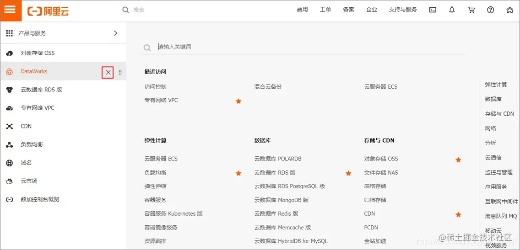Image resolution: width=520 pixels, height=250 pixels.
Task: Jump to 互联网中间件 in right nav
Action: pos(501,201)
